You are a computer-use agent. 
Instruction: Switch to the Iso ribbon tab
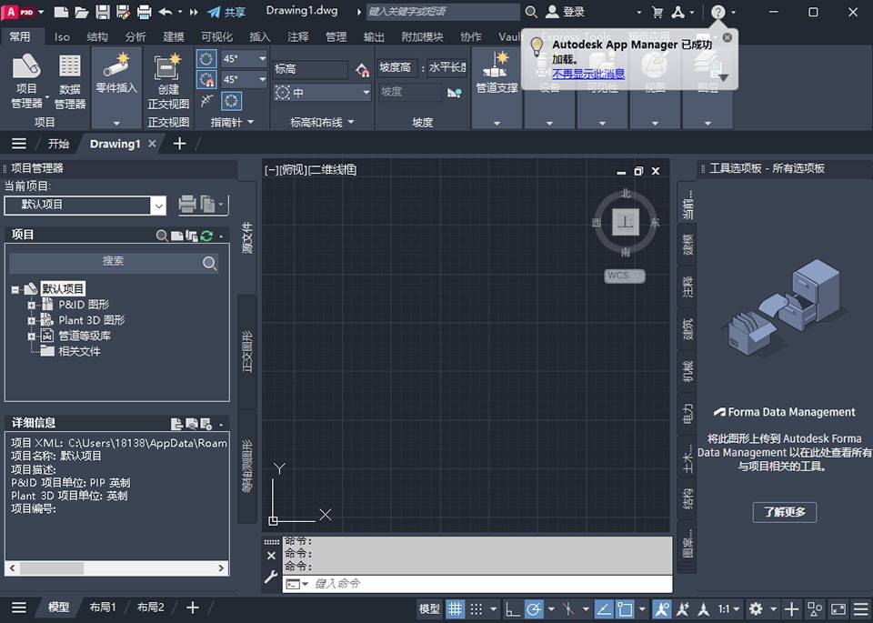coord(62,36)
